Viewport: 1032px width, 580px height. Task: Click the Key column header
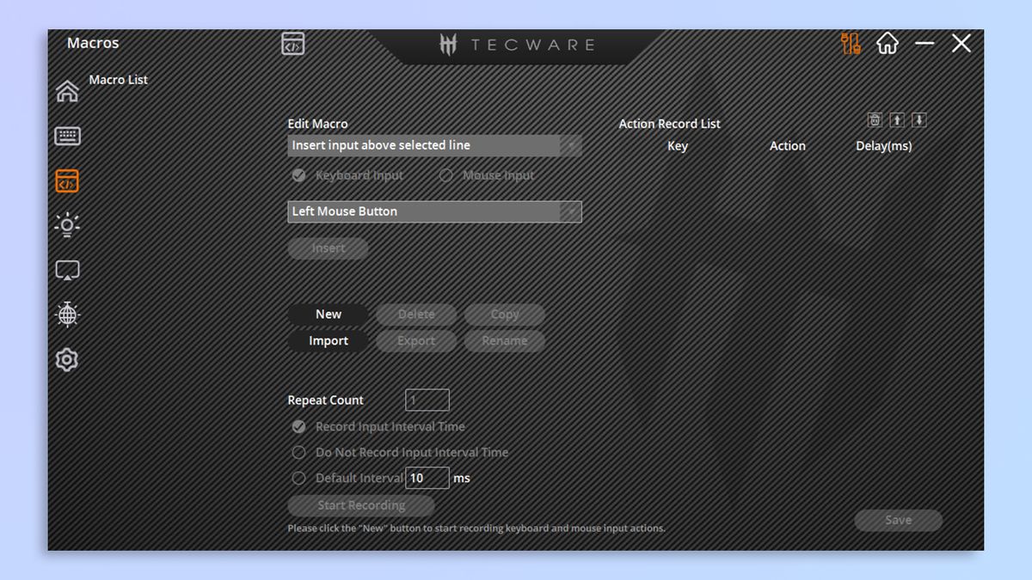[x=678, y=146]
